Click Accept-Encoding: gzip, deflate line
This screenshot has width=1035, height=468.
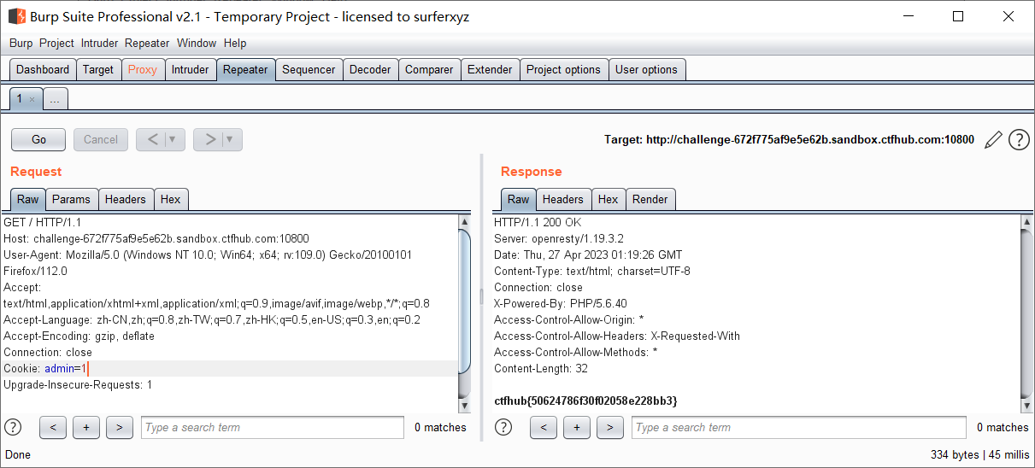79,336
